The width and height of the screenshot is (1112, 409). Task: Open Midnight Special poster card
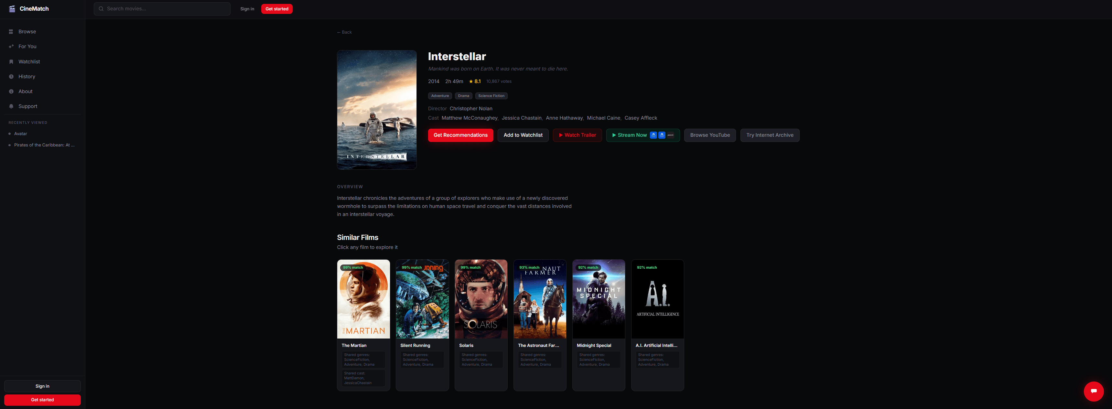pos(599,299)
